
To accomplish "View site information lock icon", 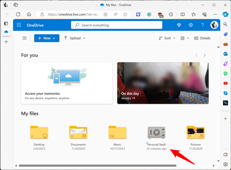I will tap(42, 14).
